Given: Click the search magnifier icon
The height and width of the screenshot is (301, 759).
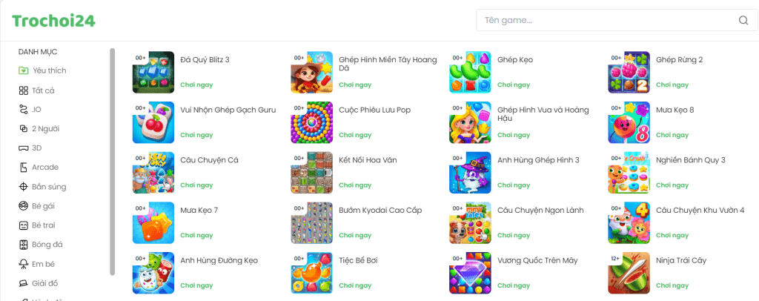Looking at the screenshot, I should pos(743,20).
